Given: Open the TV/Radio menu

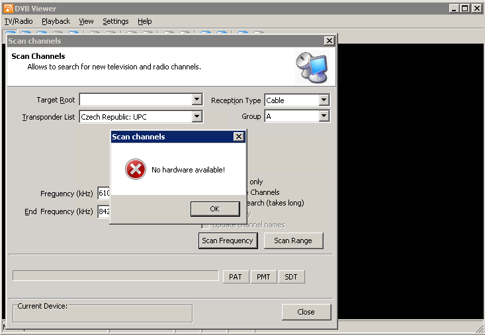Looking at the screenshot, I should click(x=19, y=21).
